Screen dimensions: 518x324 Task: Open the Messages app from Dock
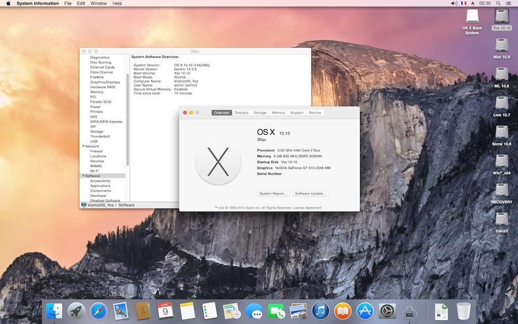point(253,310)
